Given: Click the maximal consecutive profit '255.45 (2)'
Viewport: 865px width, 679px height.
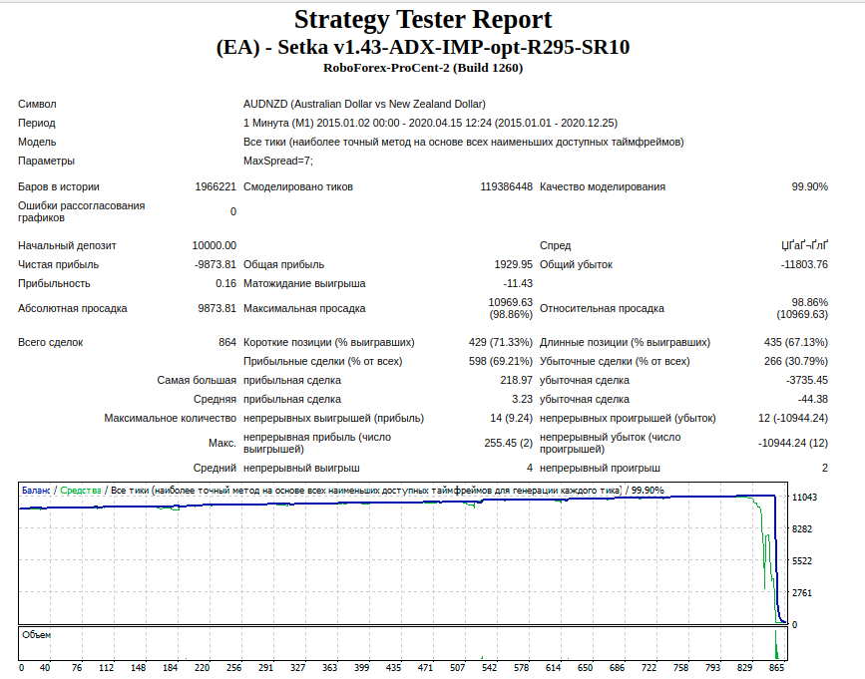Looking at the screenshot, I should click(508, 443).
